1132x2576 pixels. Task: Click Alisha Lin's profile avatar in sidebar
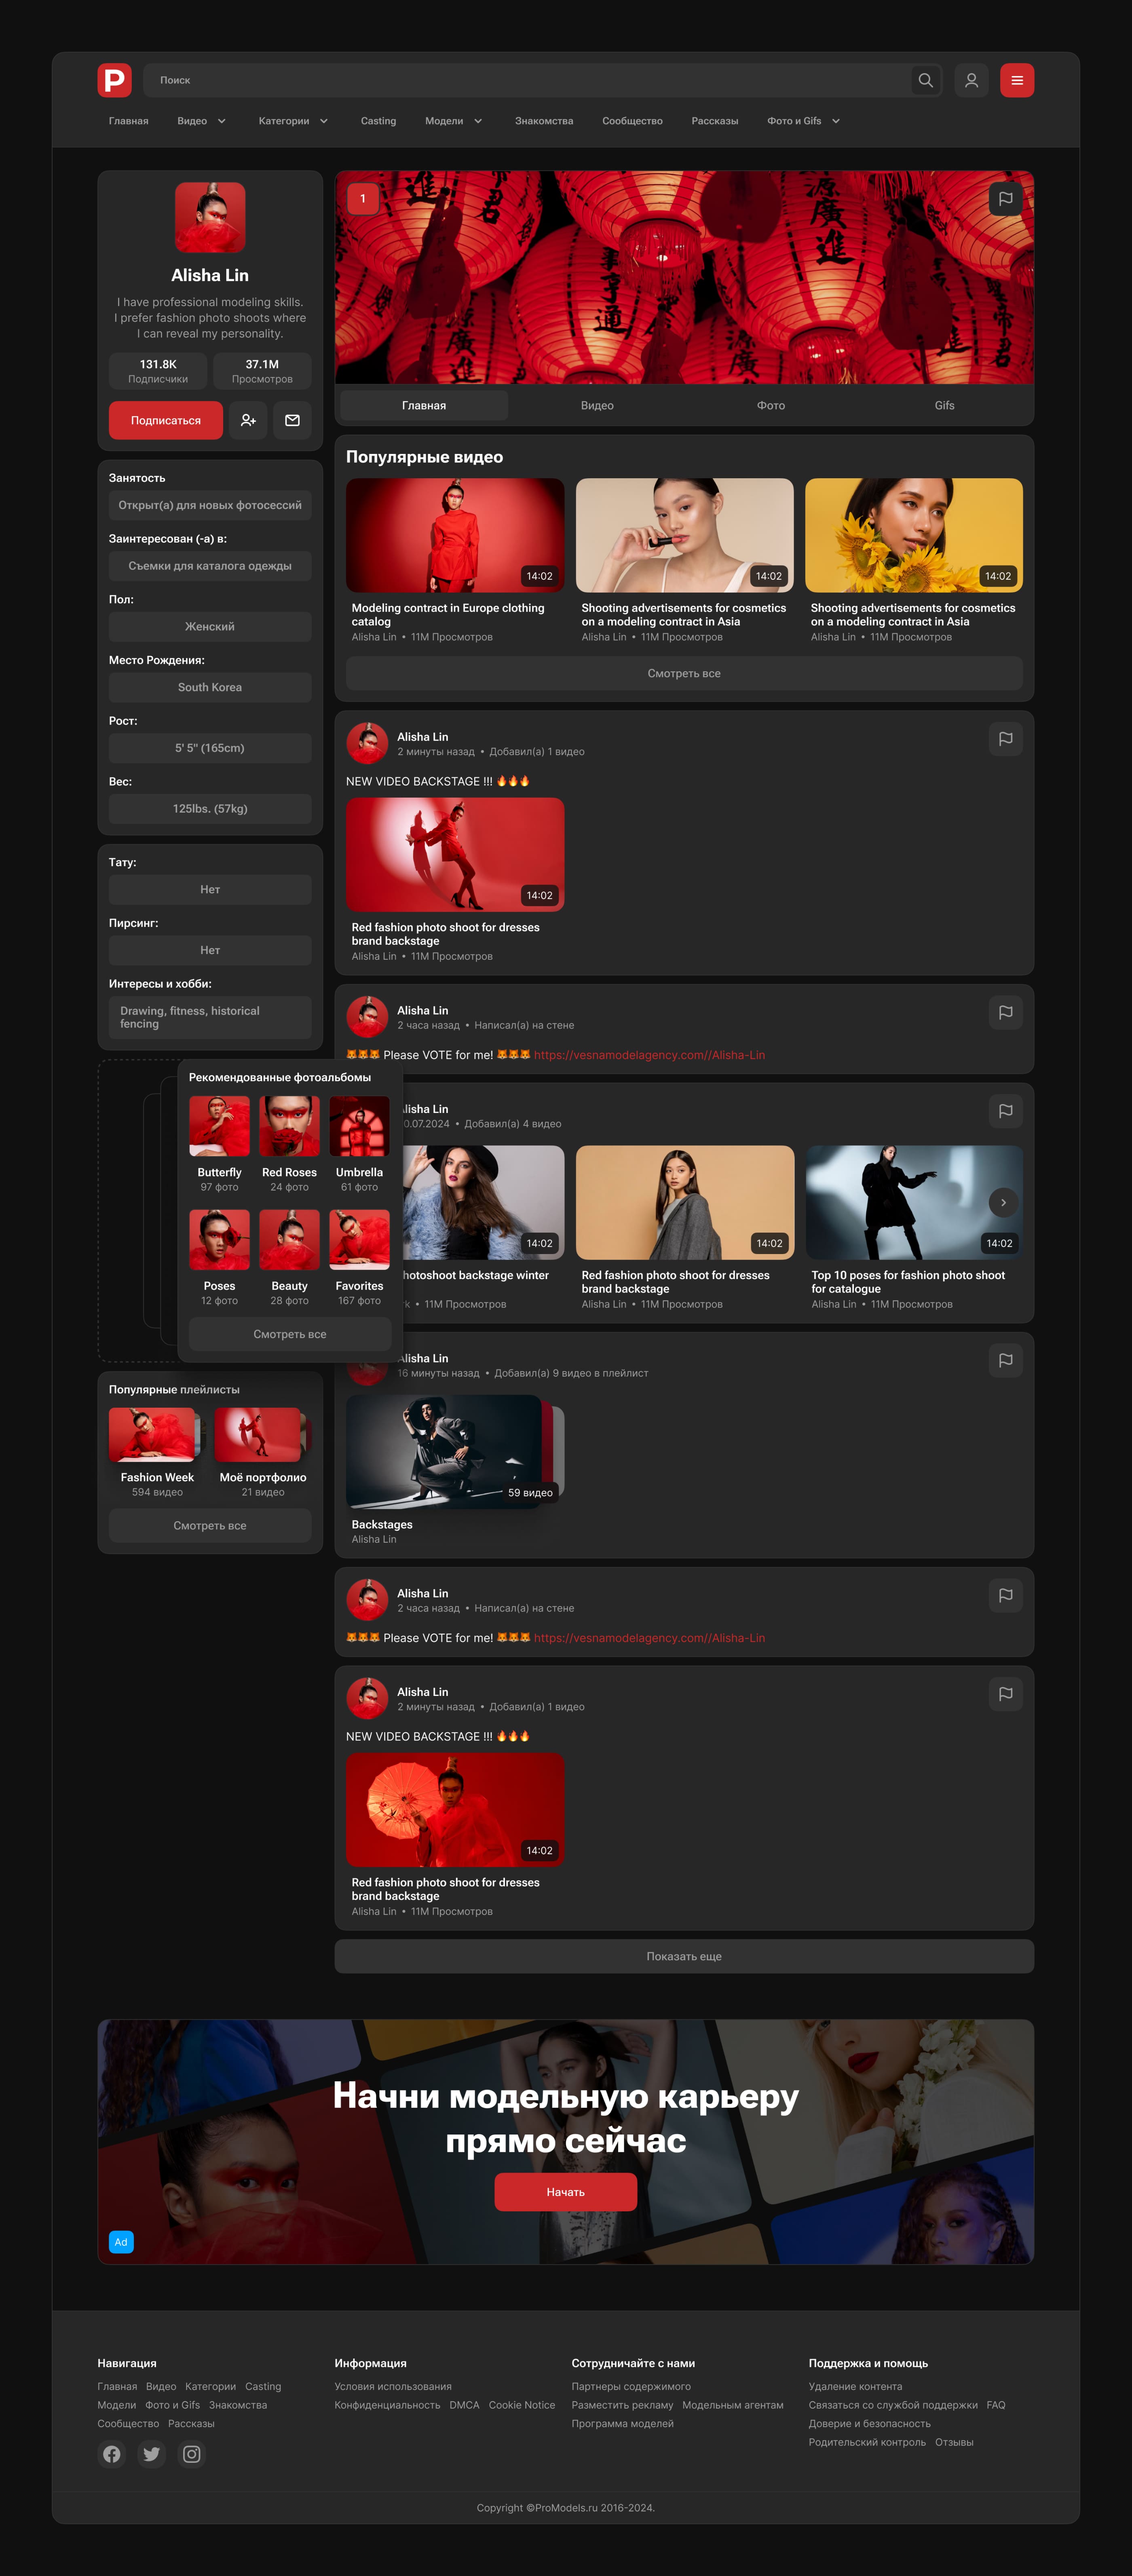pos(210,217)
